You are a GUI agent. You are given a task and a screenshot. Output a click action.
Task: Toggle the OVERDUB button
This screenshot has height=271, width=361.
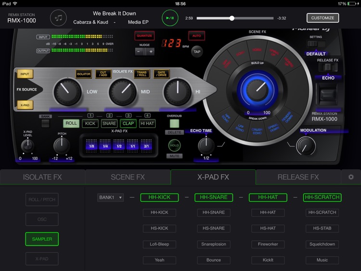click(x=174, y=124)
